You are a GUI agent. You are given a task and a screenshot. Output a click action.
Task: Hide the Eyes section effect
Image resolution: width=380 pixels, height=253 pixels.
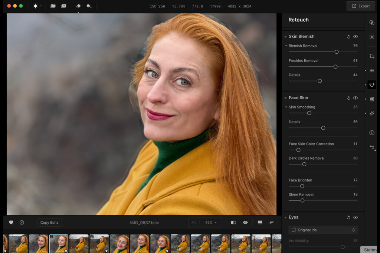pyautogui.click(x=356, y=217)
